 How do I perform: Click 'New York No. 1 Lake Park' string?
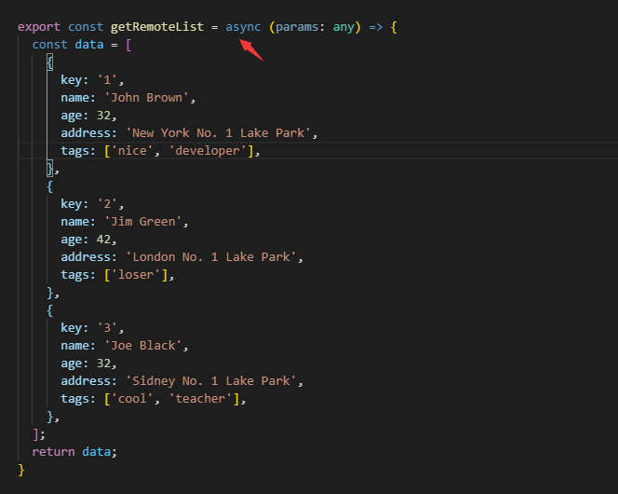tap(219, 133)
